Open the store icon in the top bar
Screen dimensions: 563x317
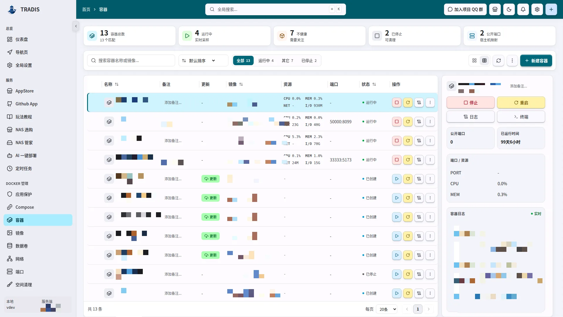(495, 9)
